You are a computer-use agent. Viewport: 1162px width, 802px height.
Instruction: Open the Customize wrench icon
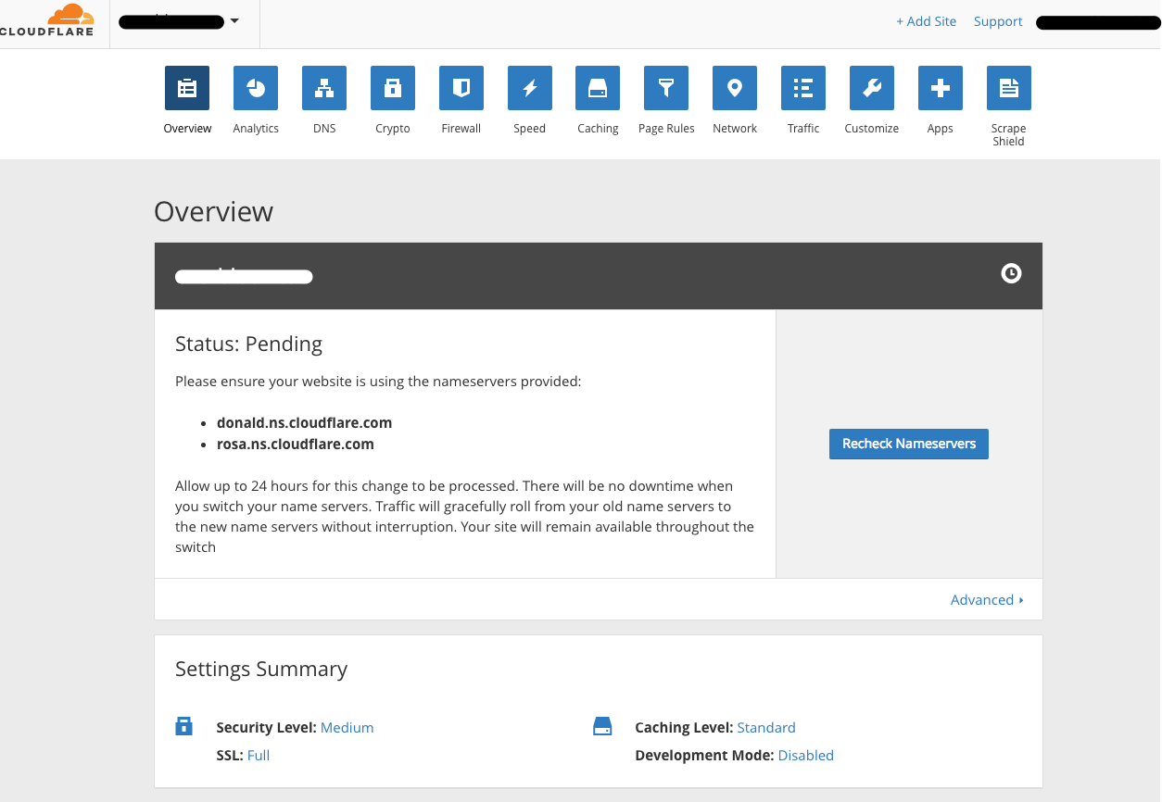point(872,88)
